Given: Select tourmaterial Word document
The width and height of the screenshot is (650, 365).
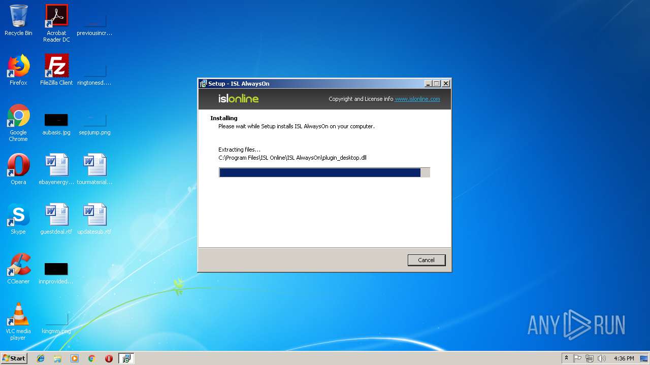Looking at the screenshot, I should pyautogui.click(x=94, y=169).
